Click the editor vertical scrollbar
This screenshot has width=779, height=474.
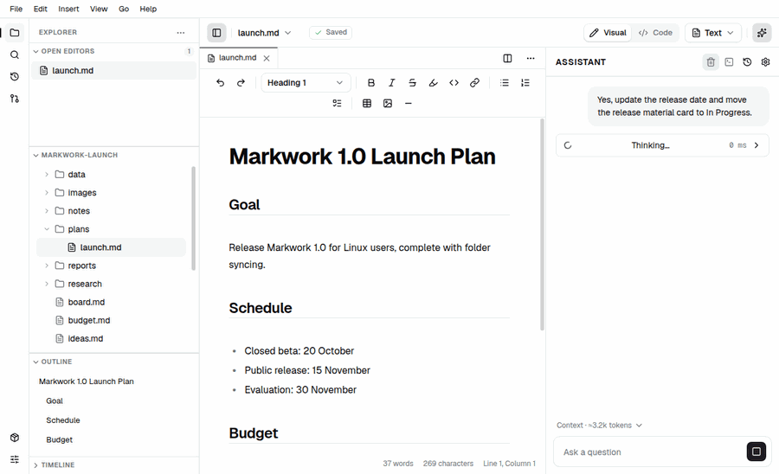pos(542,224)
